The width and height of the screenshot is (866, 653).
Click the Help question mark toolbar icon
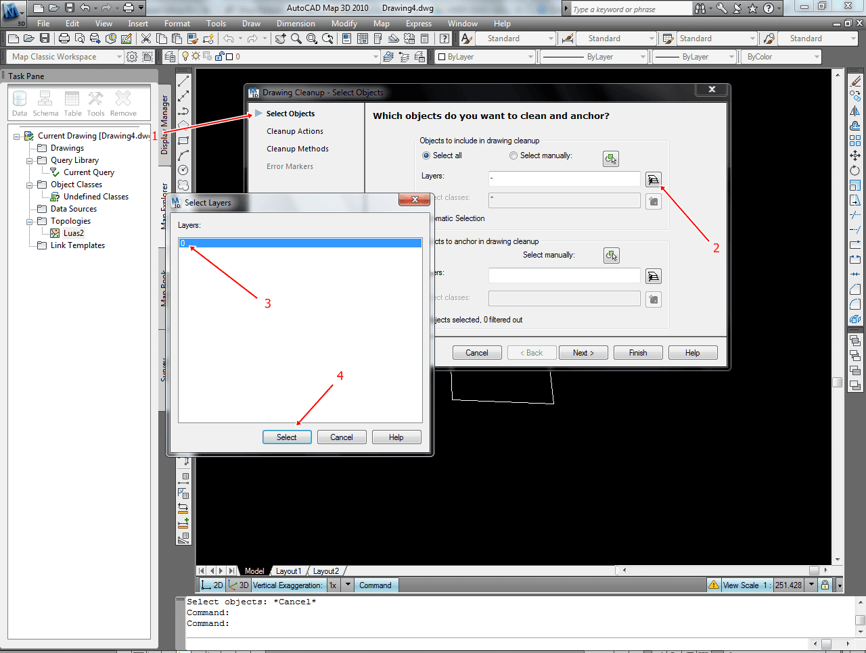(x=445, y=39)
